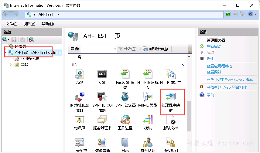
Task: Open the 处理程序映射 (Handler Mappings) icon
Action: [171, 98]
